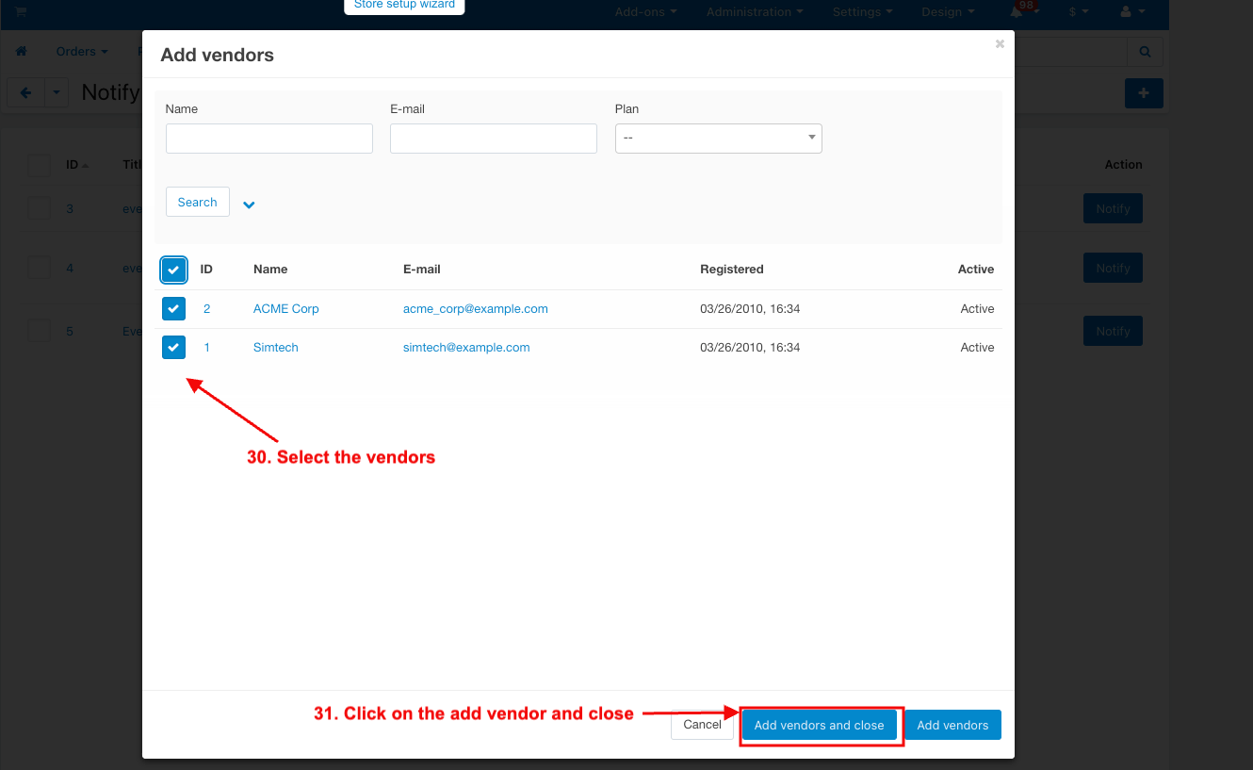Open the user account icon menu
This screenshot has height=770, width=1253.
coord(1126,12)
